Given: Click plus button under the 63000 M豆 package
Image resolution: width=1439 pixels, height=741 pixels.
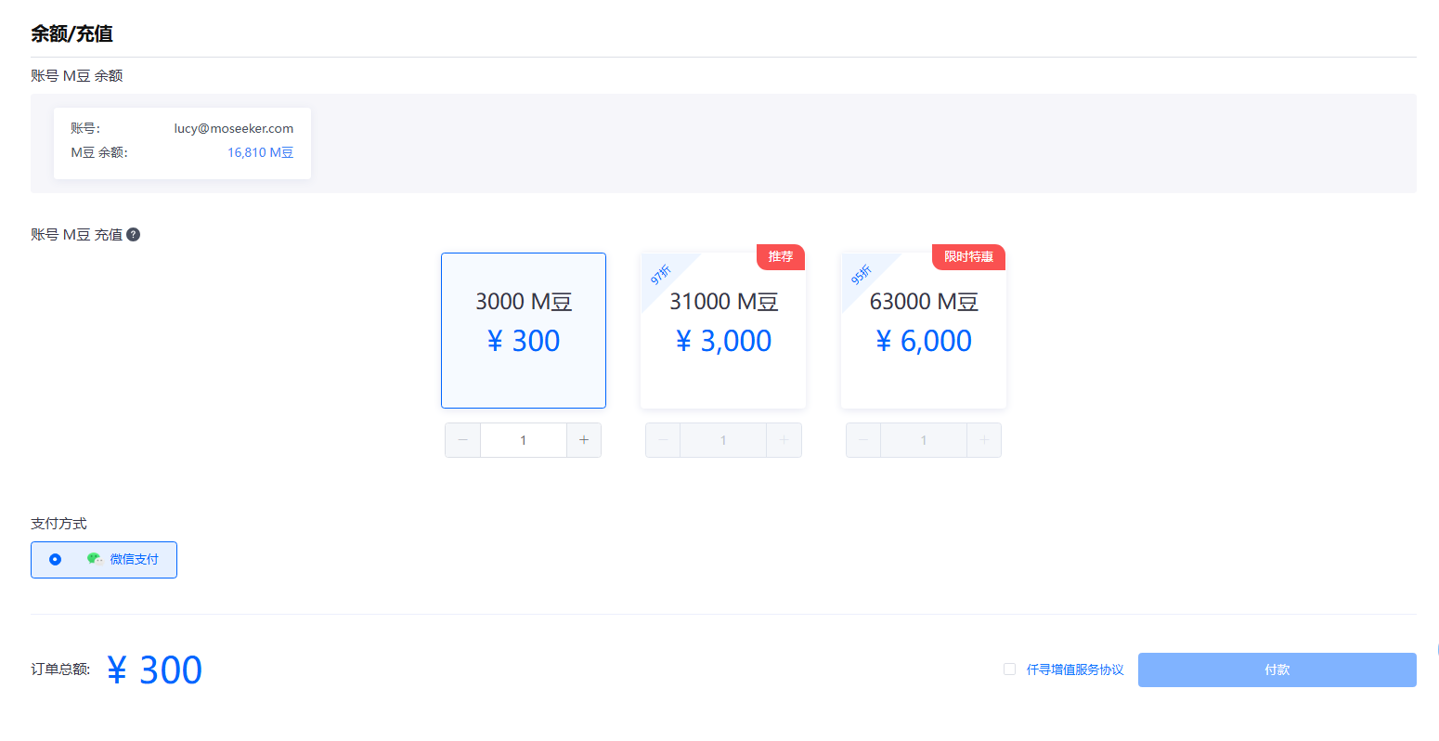Looking at the screenshot, I should click(x=984, y=440).
